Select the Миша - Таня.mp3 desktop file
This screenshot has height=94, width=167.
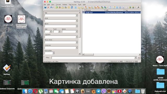[160, 60]
